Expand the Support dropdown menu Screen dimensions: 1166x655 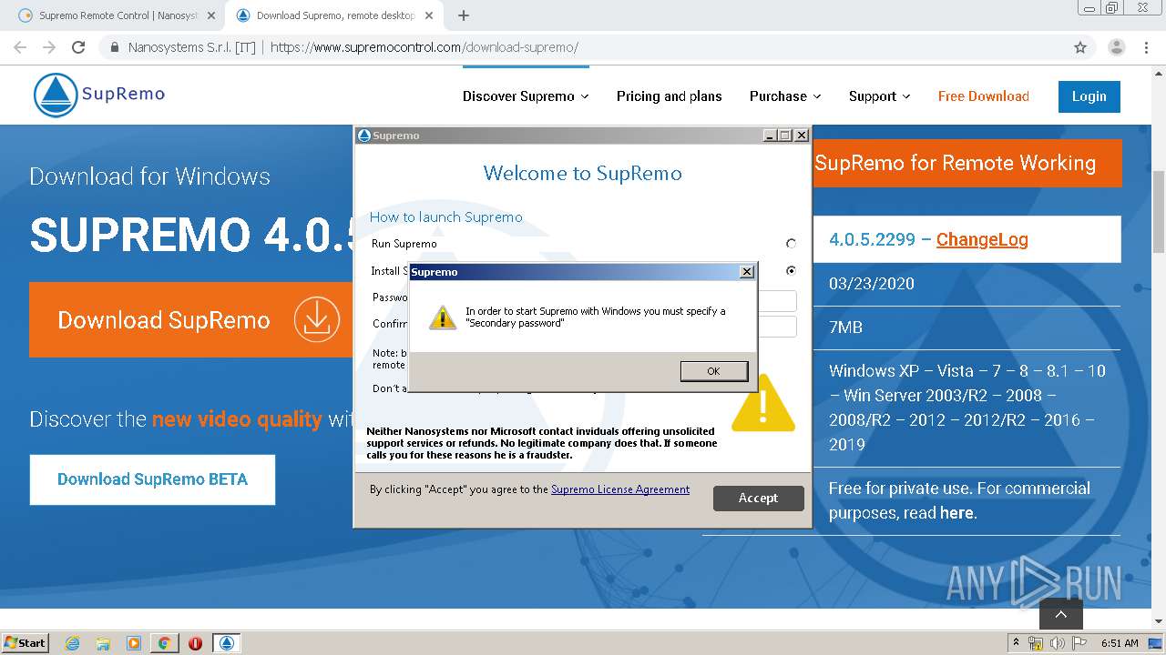click(880, 96)
